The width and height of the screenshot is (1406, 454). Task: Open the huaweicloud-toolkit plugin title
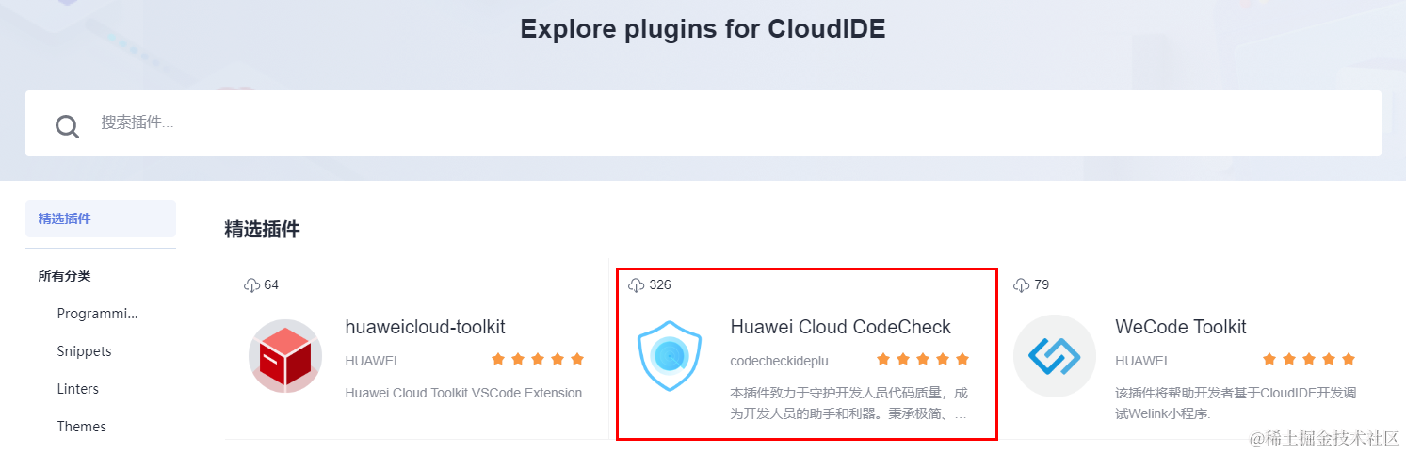pos(426,327)
